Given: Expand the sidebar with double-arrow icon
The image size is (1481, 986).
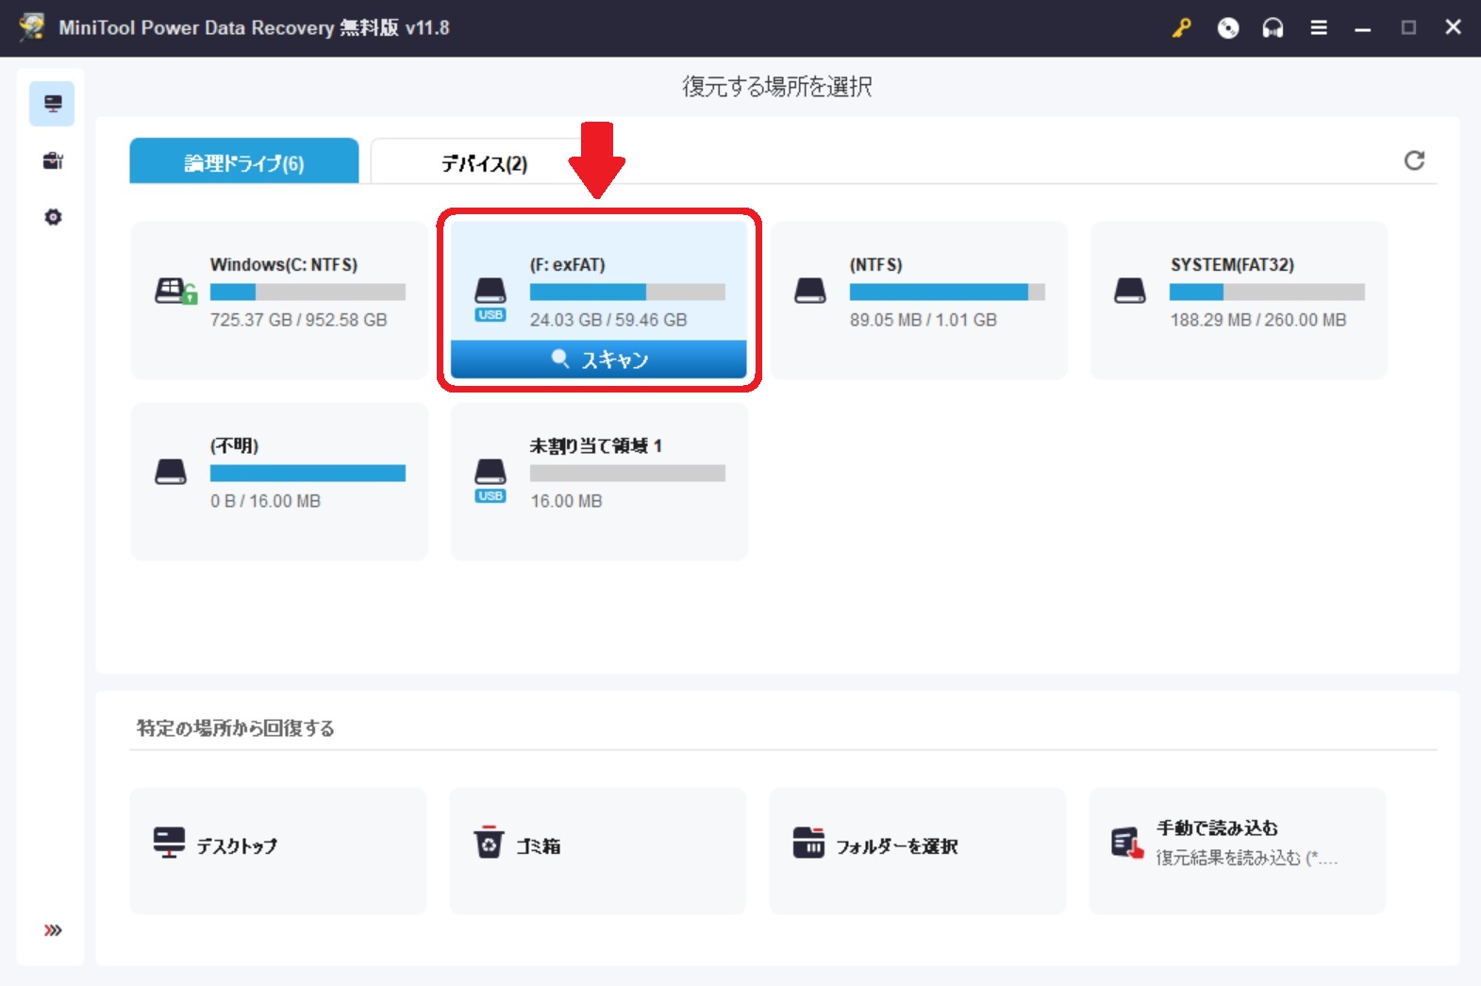Looking at the screenshot, I should 53,930.
